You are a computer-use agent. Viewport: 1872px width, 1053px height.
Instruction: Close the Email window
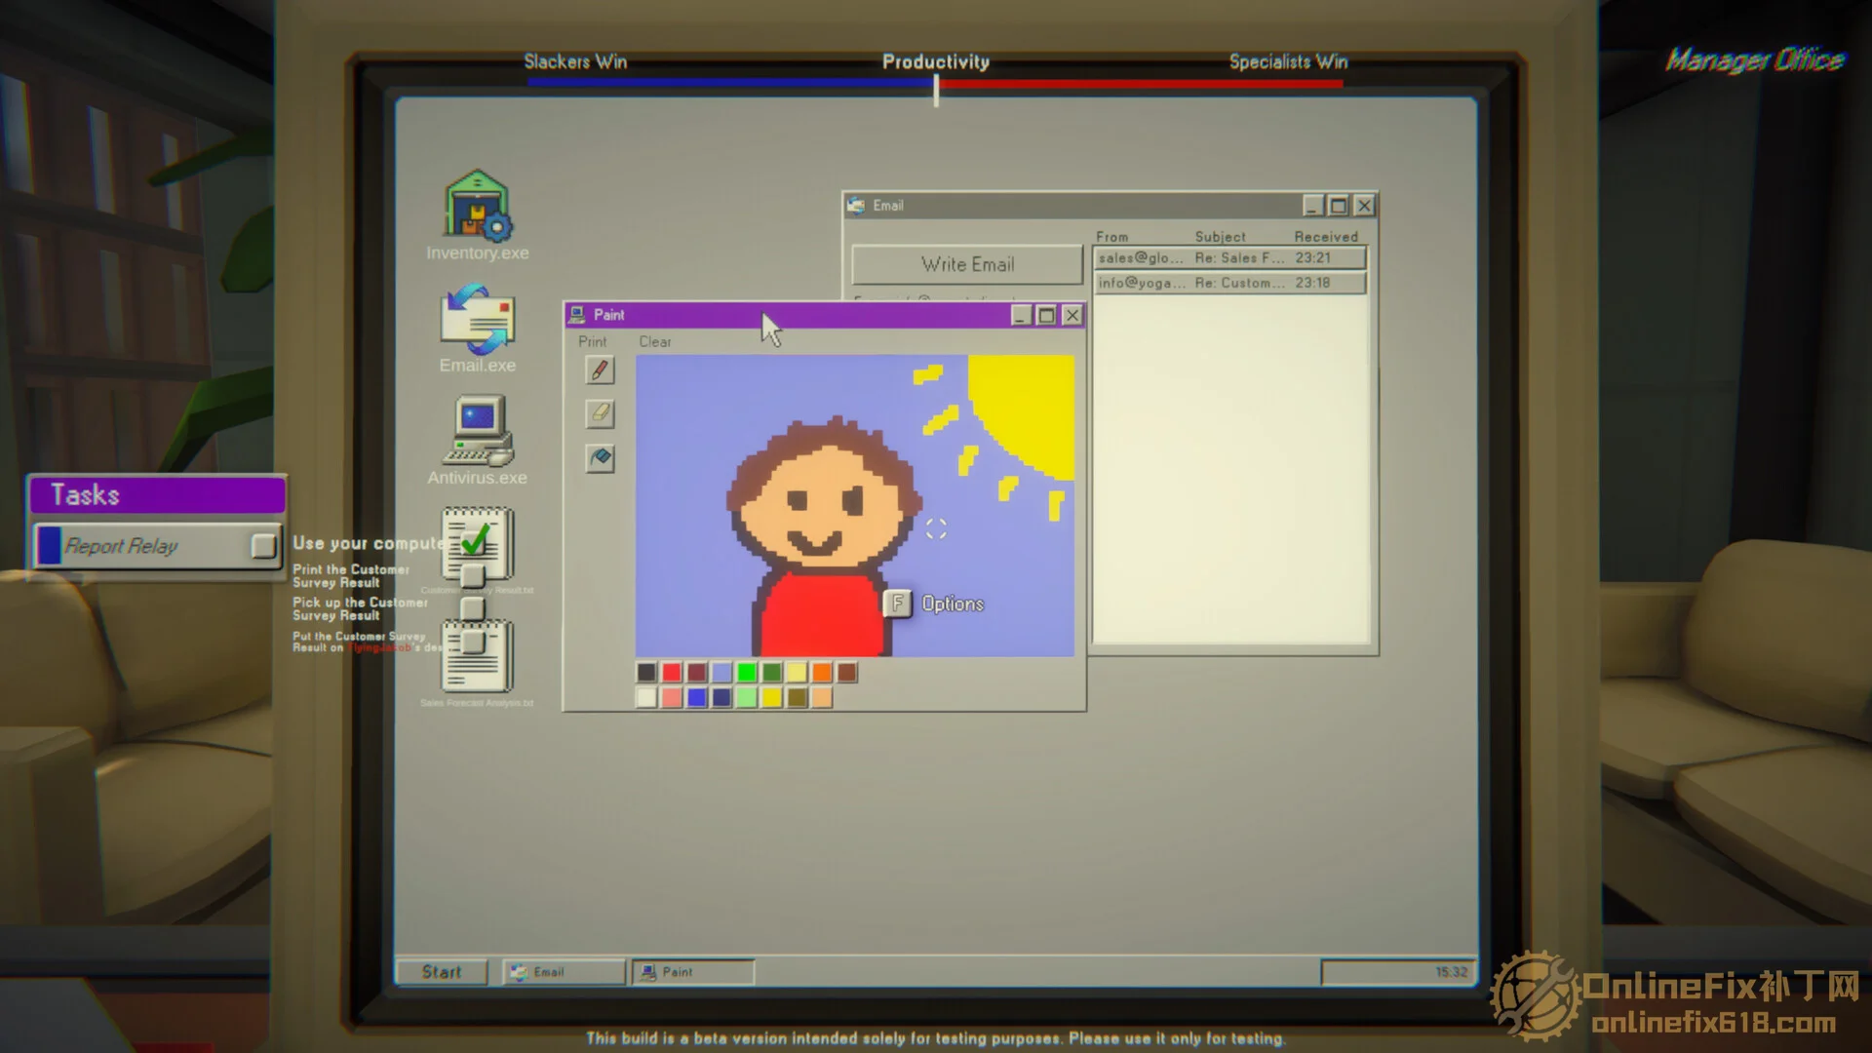point(1364,206)
